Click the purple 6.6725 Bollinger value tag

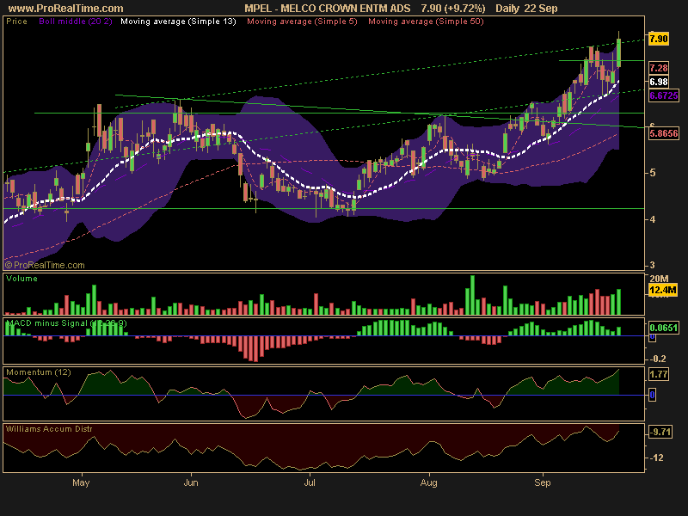click(x=663, y=95)
